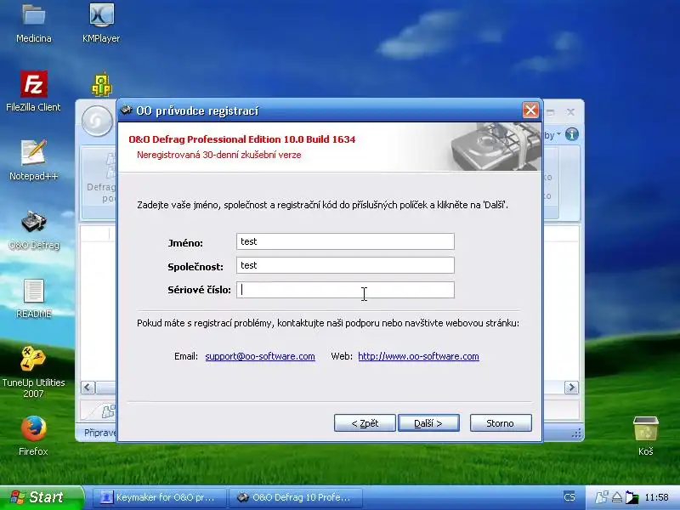Open the support@oo-software.com email link
Screen dimensions: 680x510
click(x=260, y=356)
